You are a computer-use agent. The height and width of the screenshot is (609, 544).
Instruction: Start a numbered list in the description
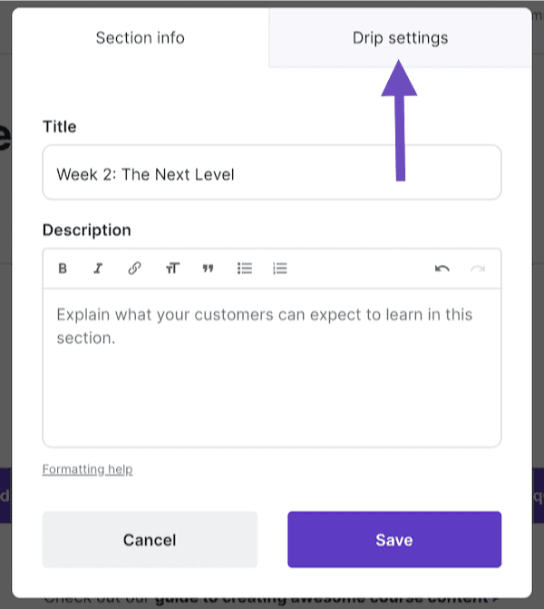[280, 269]
